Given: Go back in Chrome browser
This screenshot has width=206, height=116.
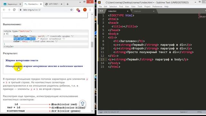Looking at the screenshot, I should [x=4, y=10].
